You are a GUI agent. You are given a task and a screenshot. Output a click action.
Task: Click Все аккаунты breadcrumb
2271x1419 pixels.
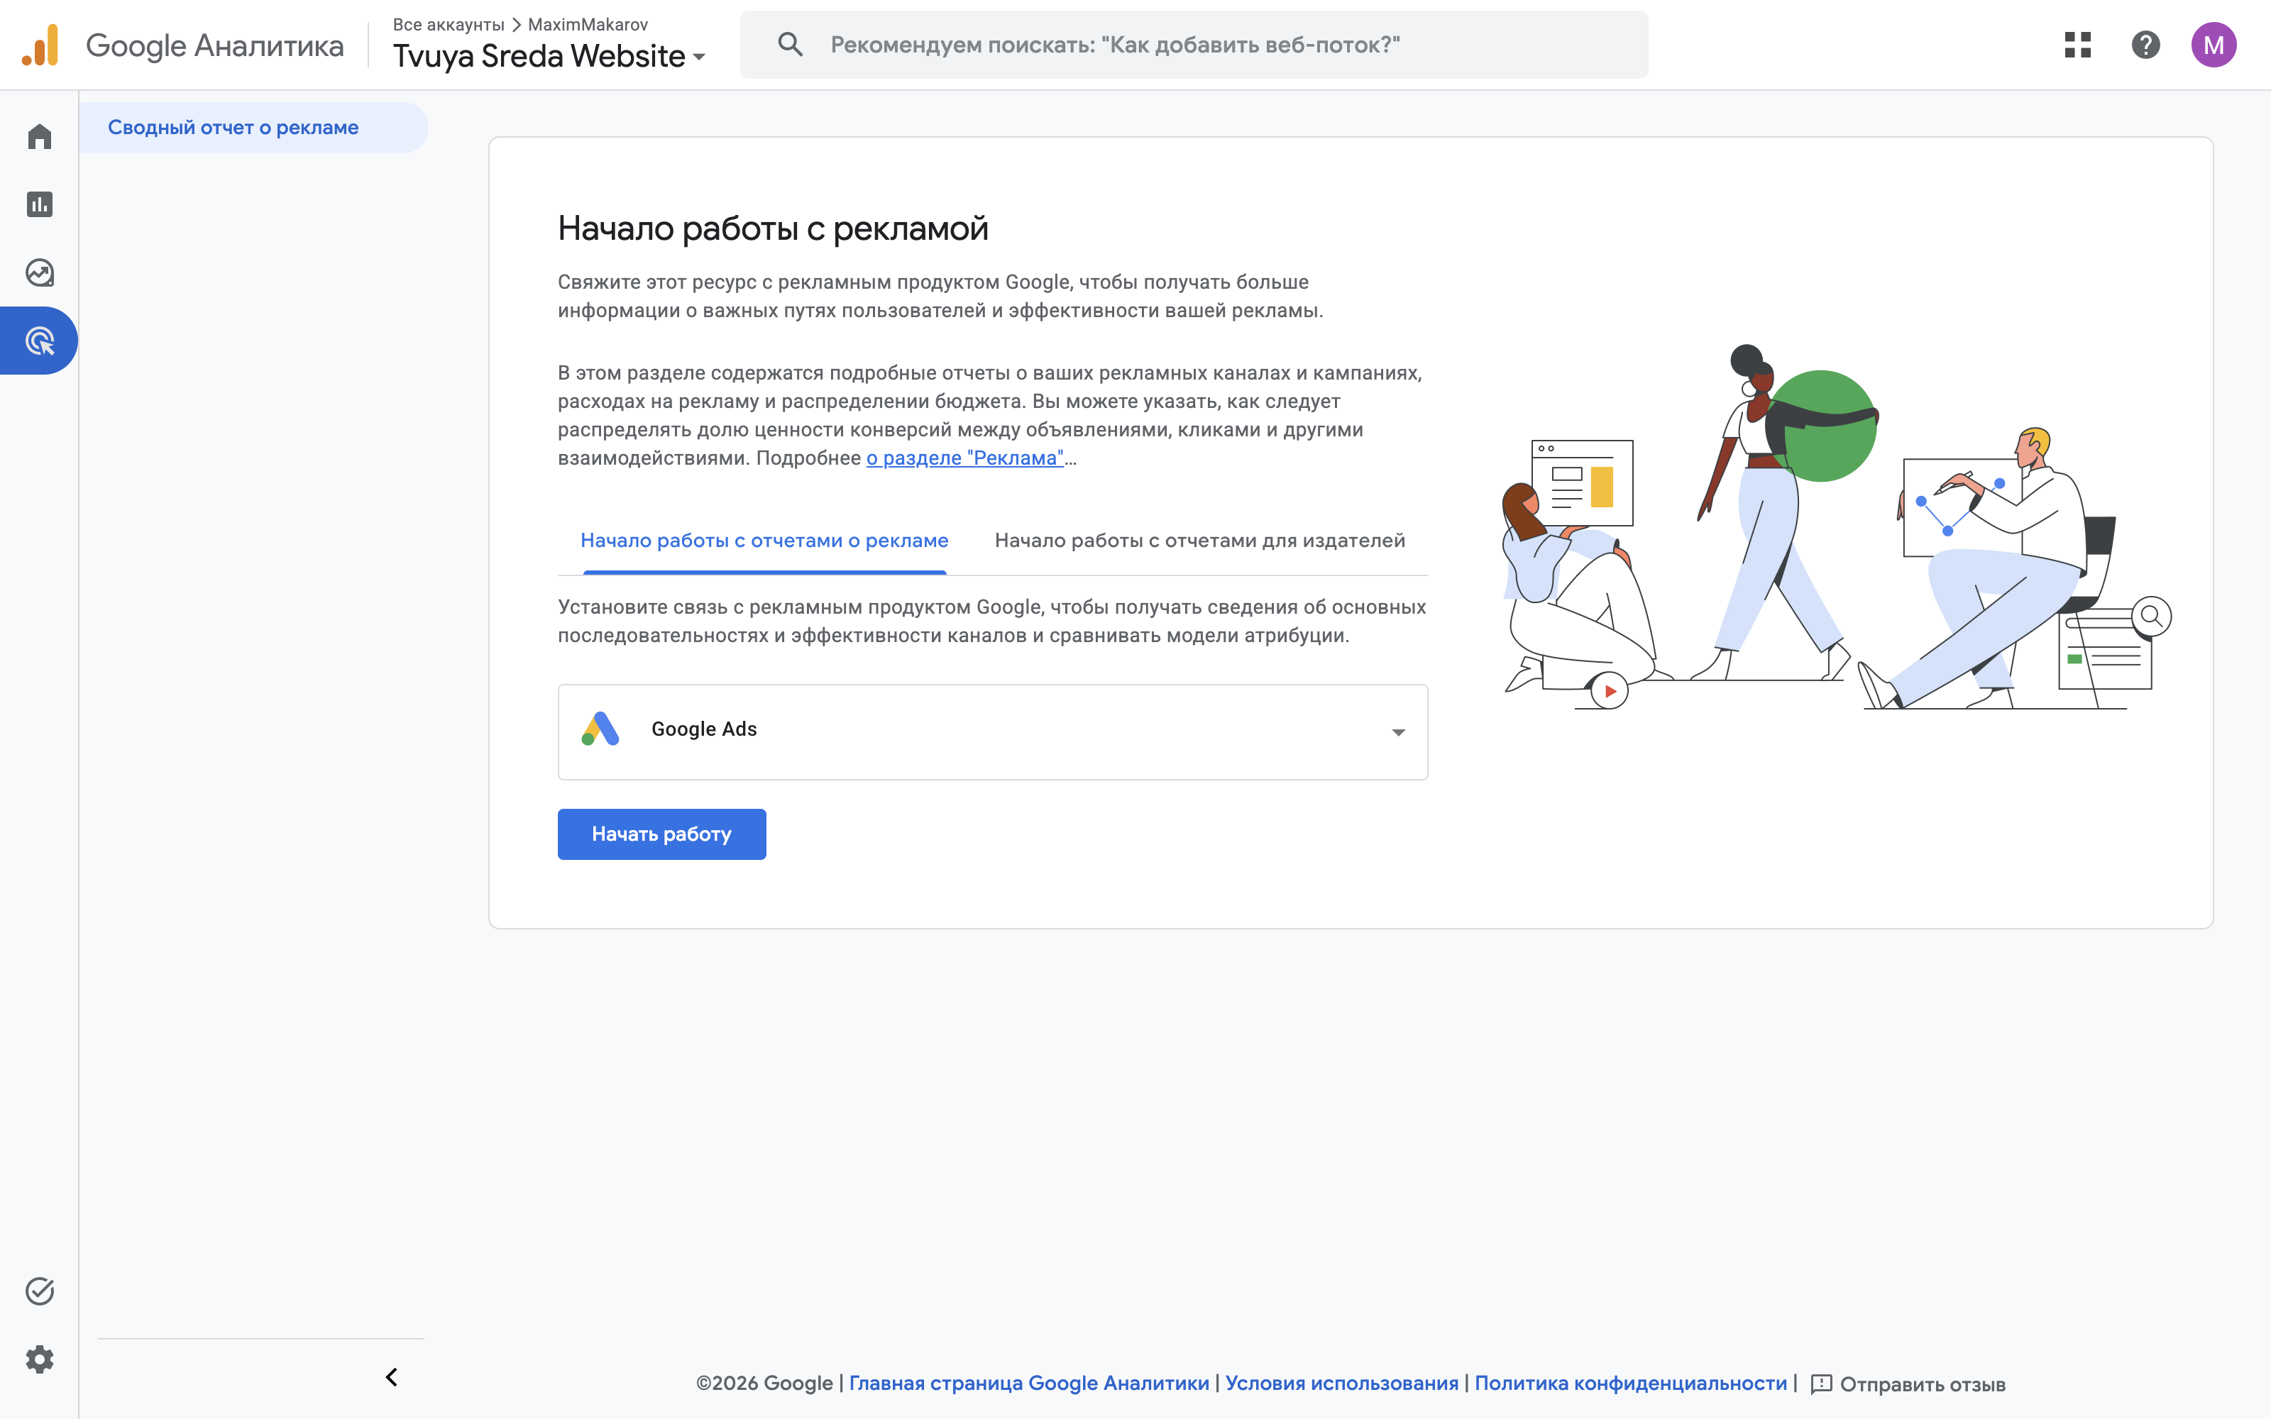point(449,24)
